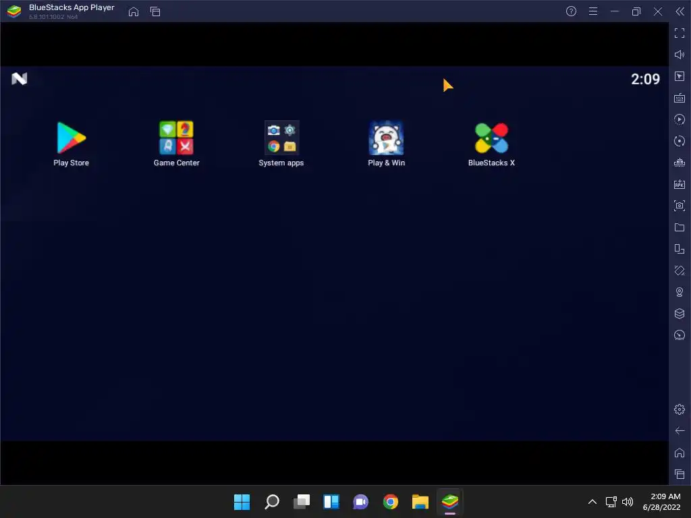Open File Explorer from the taskbar
The height and width of the screenshot is (518, 691).
420,502
